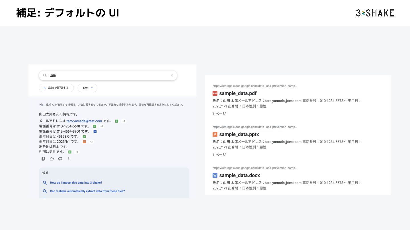
Task: Open the sample_data.pptx search result
Action: [239, 134]
